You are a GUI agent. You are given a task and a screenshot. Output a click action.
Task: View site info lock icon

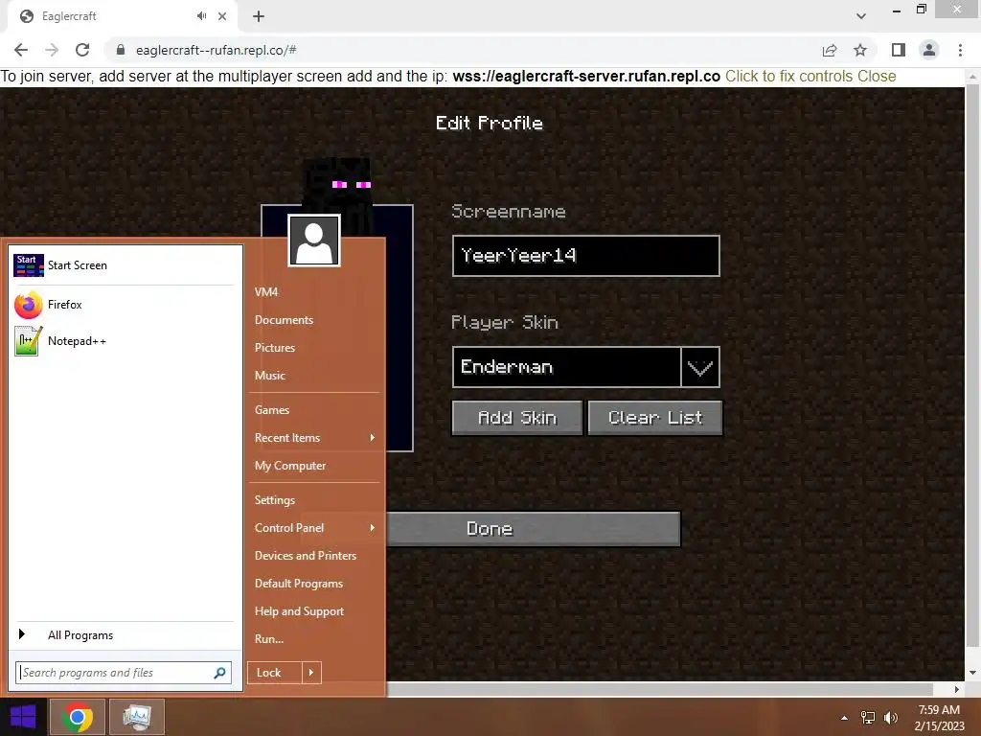[121, 50]
